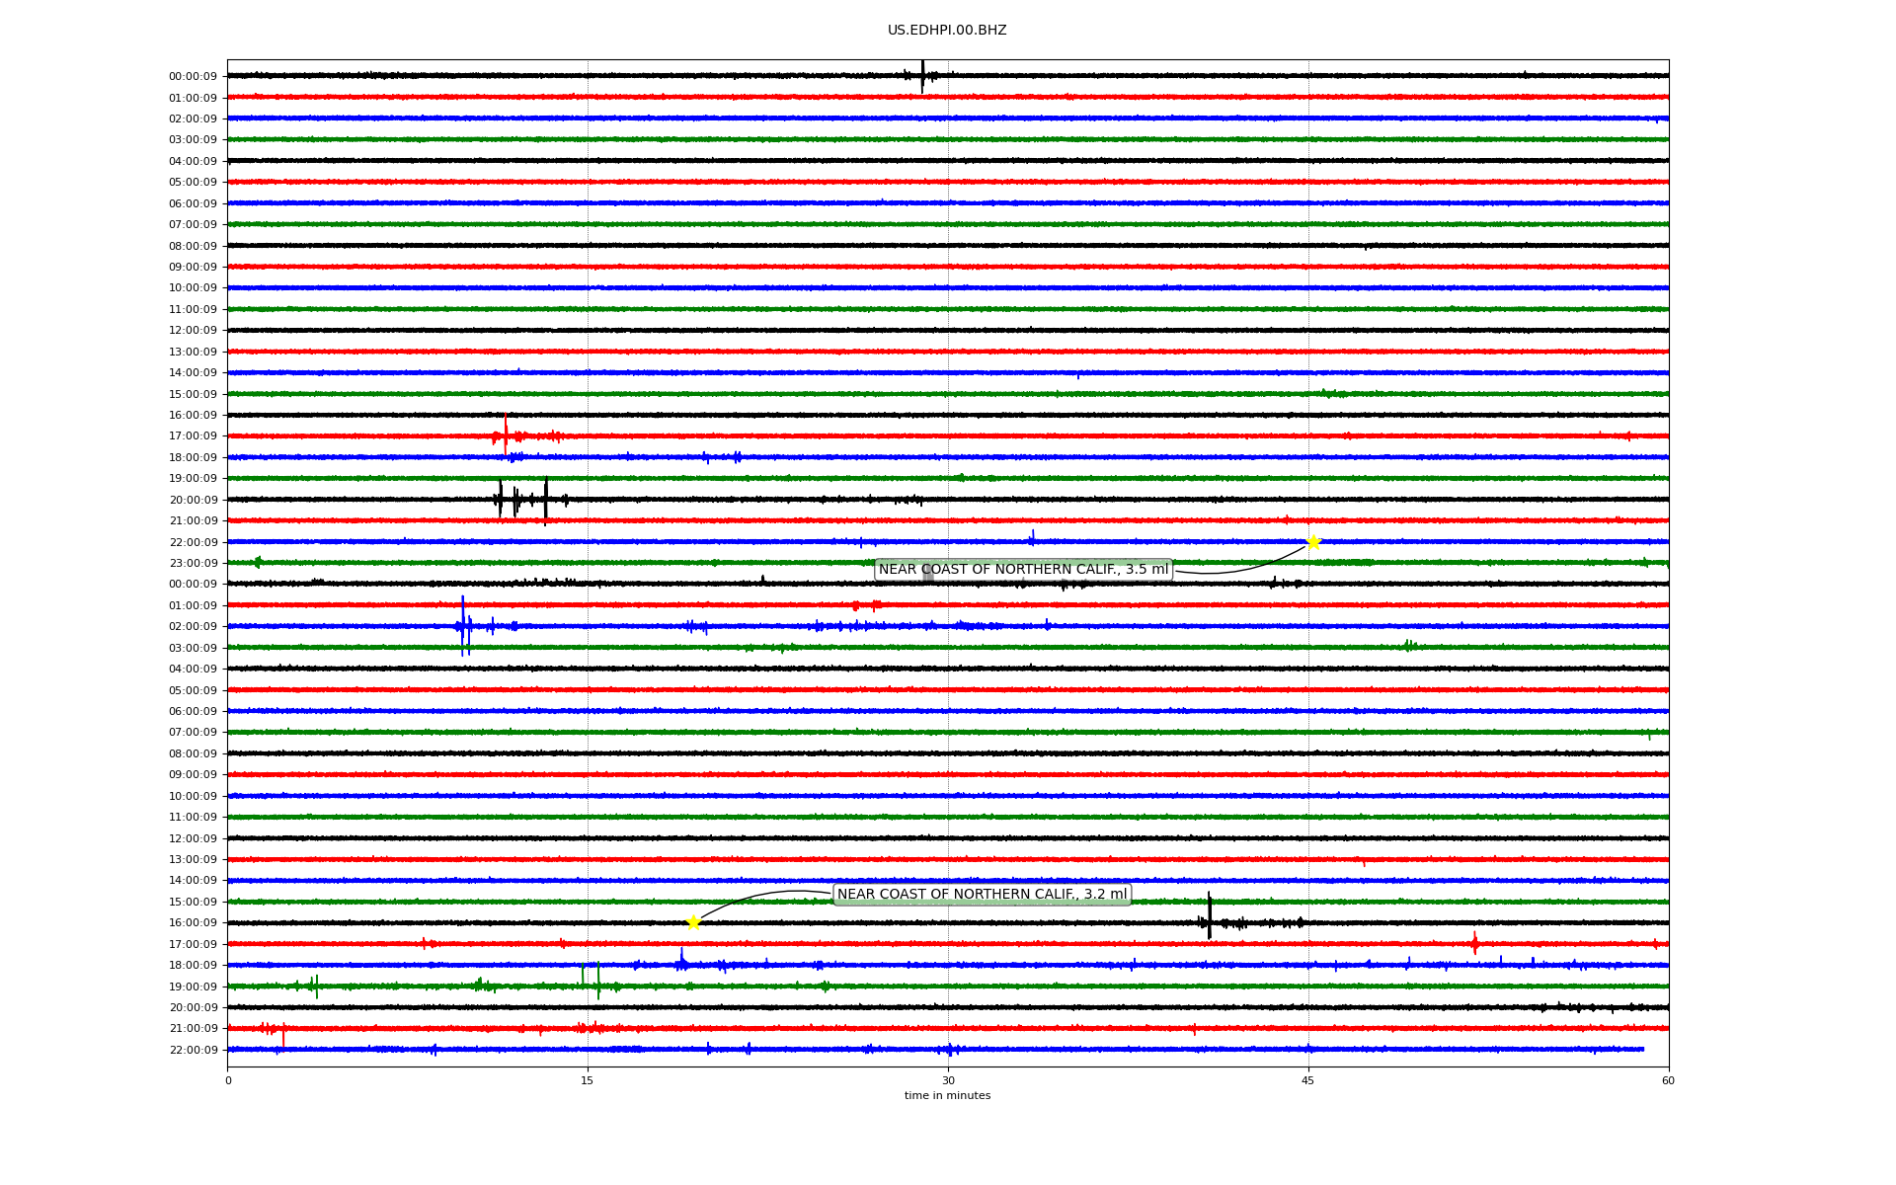Click the 60 tick label on the time axis
Viewport: 1896px width, 1185px height.
tap(1668, 1080)
